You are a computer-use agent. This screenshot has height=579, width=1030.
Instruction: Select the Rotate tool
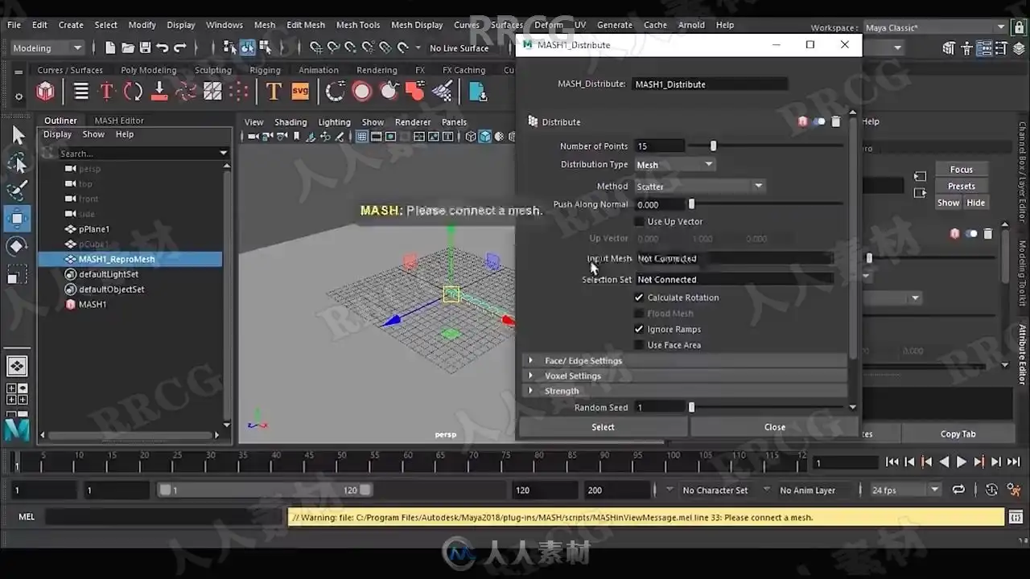[x=18, y=246]
